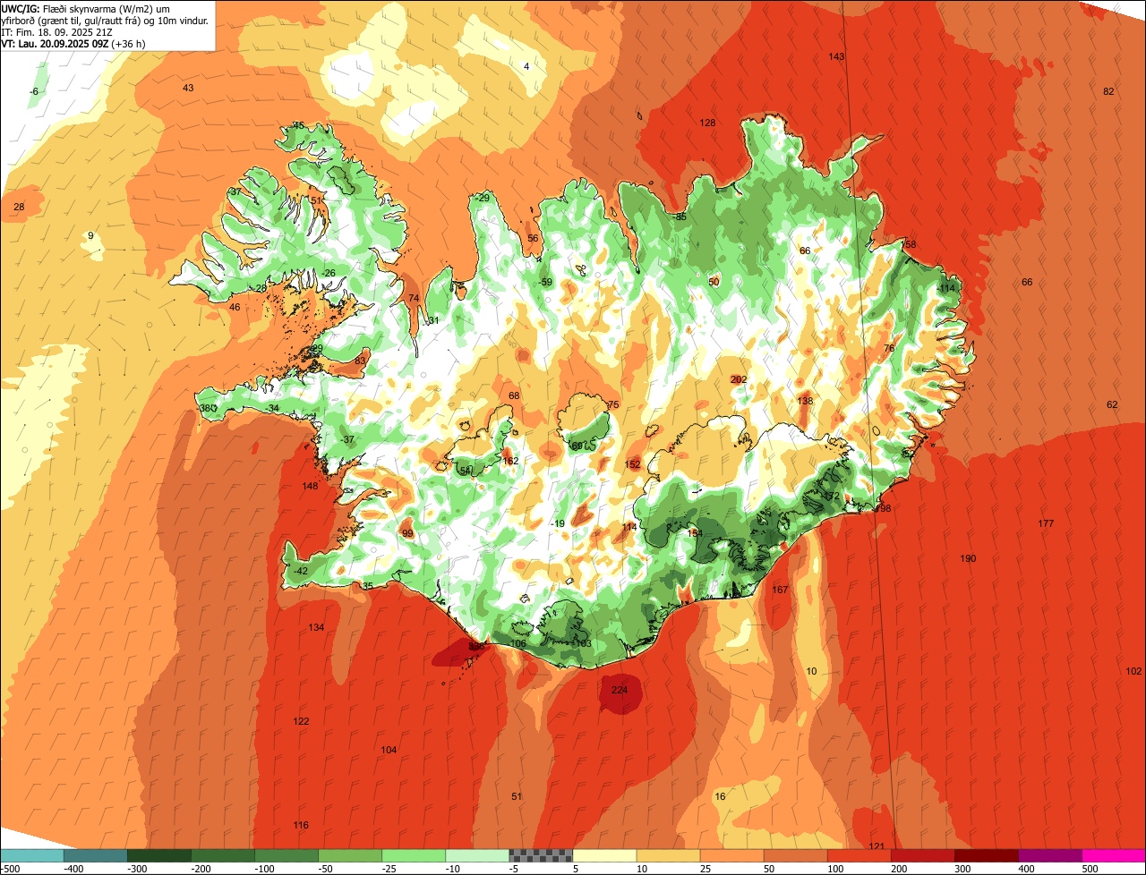Click the map value 116 near the bottom left

click(301, 825)
